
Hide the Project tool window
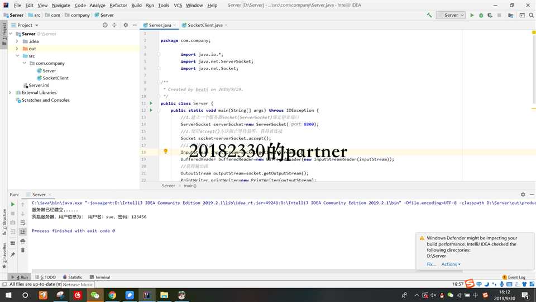tap(135, 25)
